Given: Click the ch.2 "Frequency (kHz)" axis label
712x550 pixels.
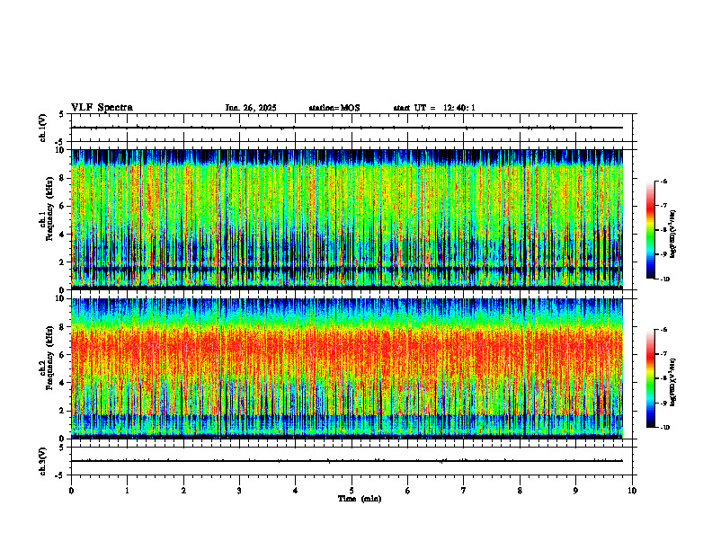Looking at the screenshot, I should (49, 358).
